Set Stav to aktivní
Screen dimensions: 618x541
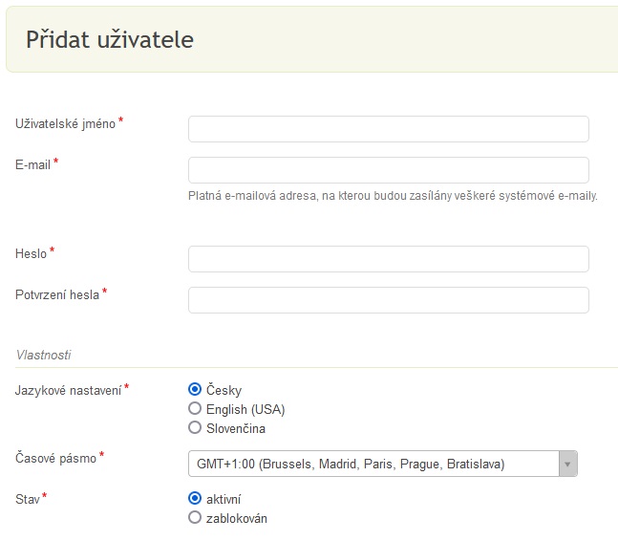195,498
